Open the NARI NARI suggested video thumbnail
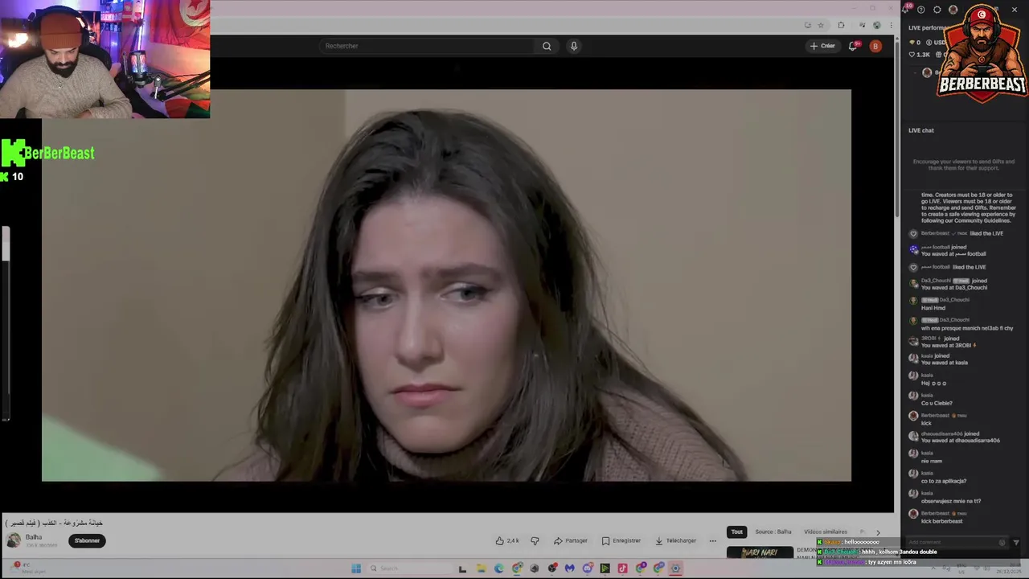This screenshot has height=579, width=1029. (x=760, y=552)
